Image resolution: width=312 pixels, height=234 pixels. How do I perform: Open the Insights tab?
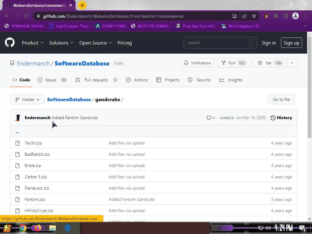click(231, 80)
